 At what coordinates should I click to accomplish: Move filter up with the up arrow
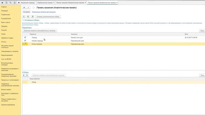click(24, 75)
